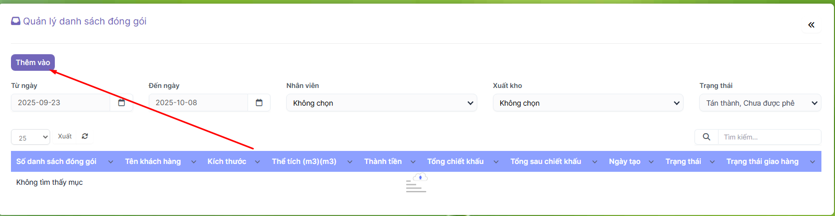Click the collapse panel double-chevron icon
This screenshot has height=216, width=835.
click(811, 25)
